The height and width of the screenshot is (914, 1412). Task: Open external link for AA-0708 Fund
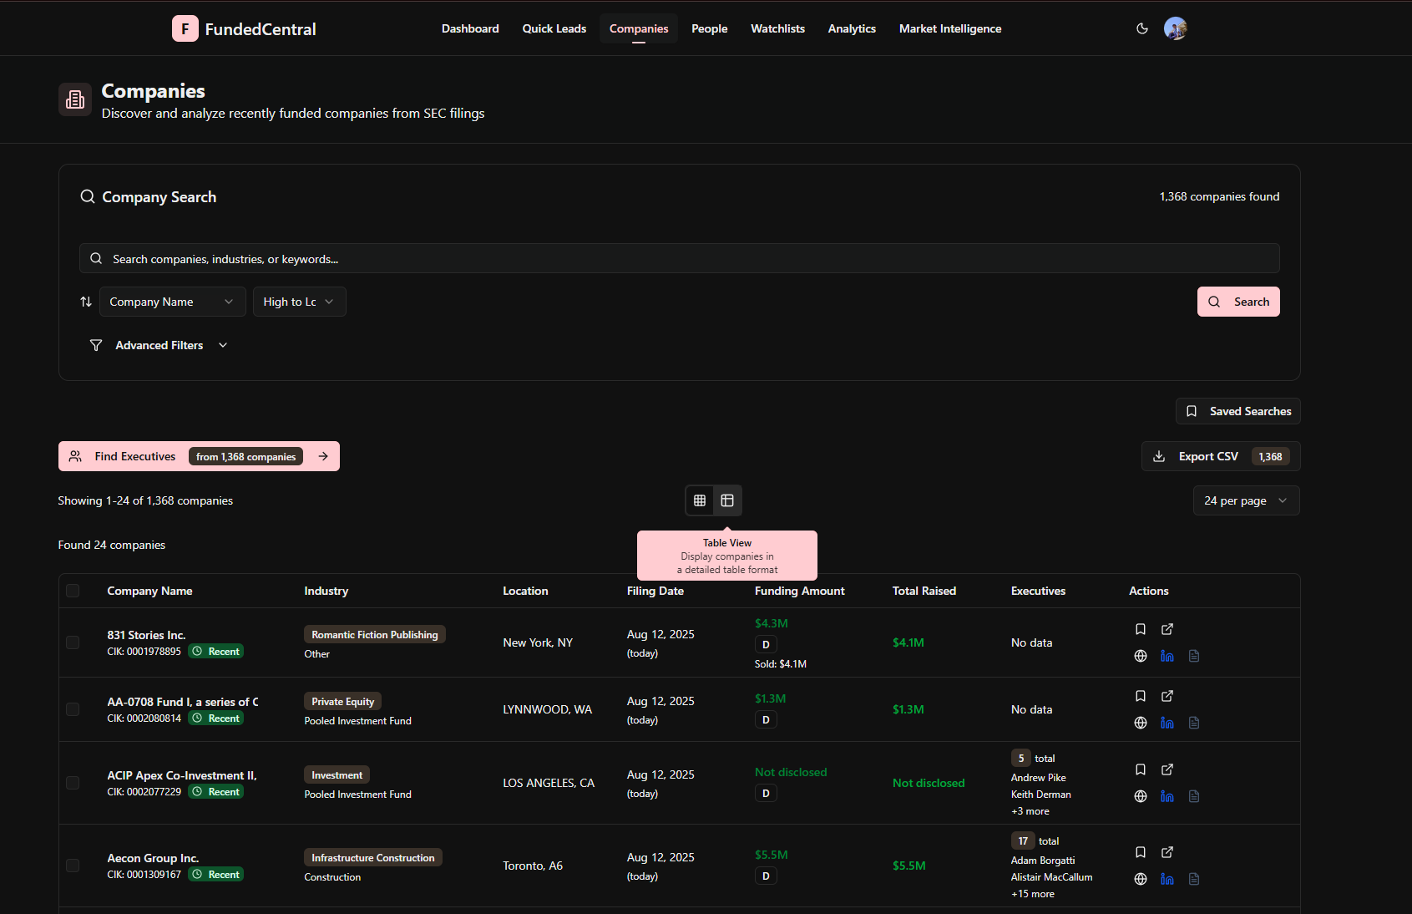tap(1167, 696)
